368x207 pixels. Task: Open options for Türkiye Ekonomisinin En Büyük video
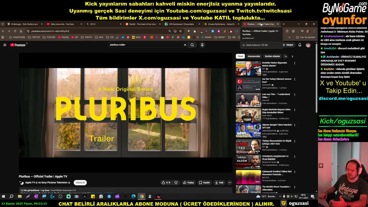coord(294,141)
